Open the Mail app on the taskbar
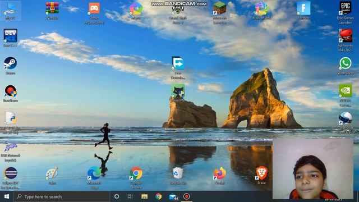Screen dimensions: 359x202 [x=173, y=196]
